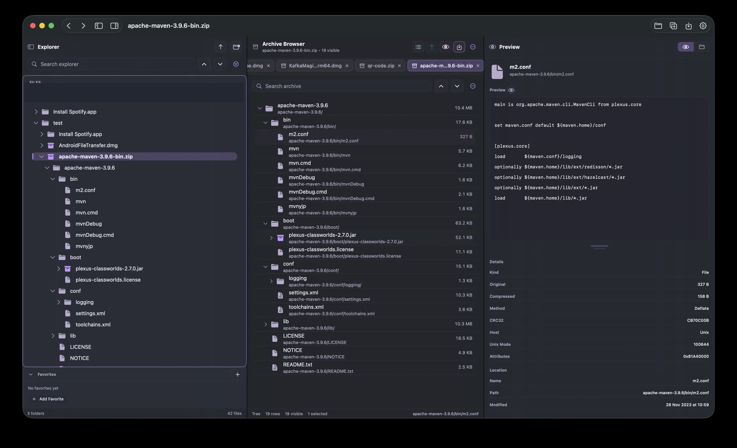737x448 pixels.
Task: Focus the Search explorer field
Action: point(111,64)
